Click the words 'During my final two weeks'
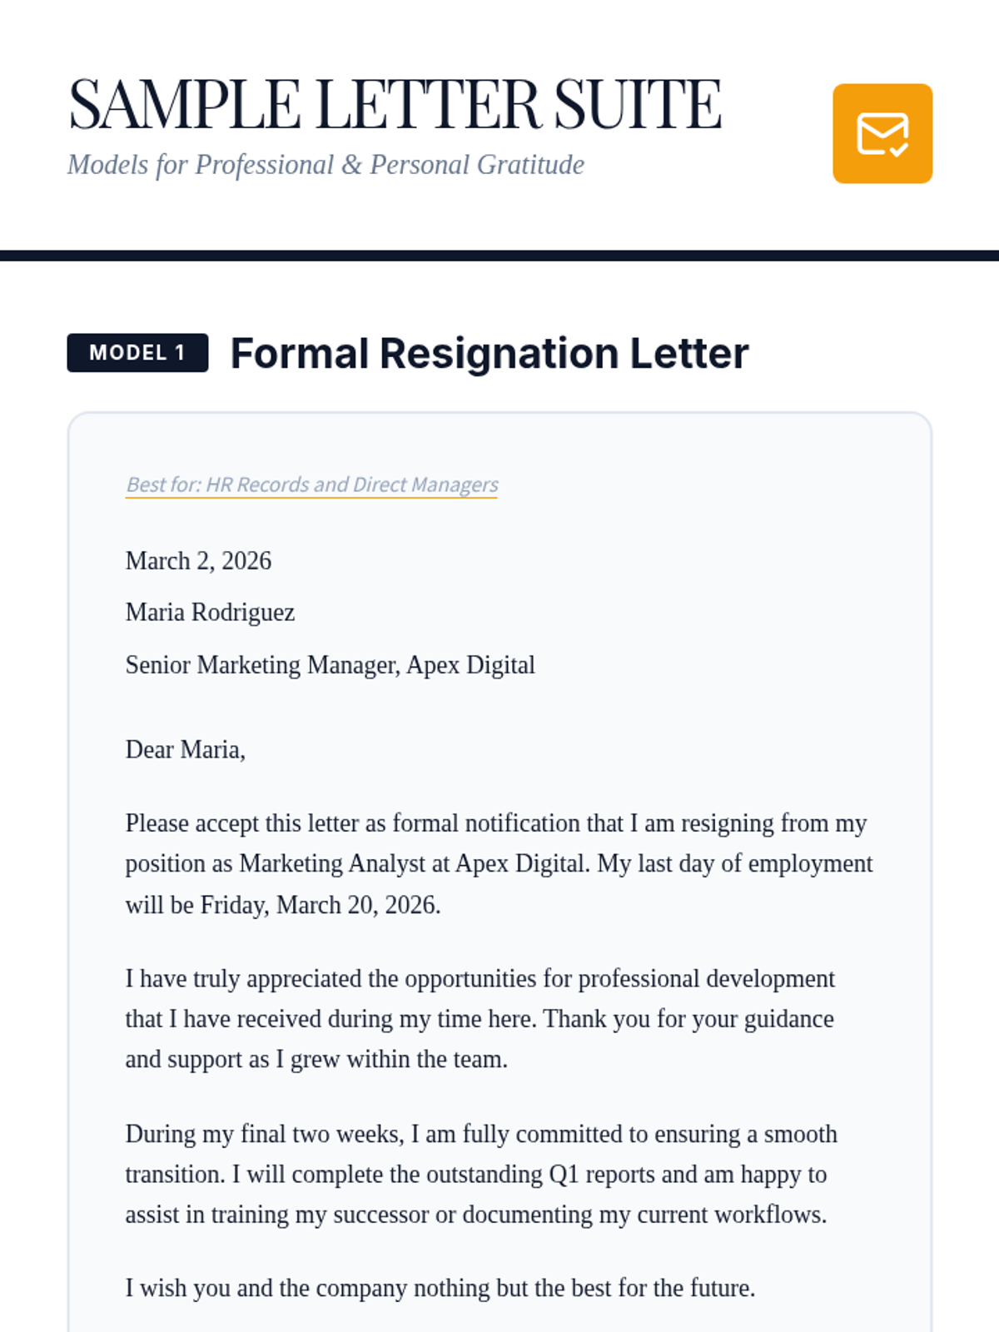 pos(264,1135)
